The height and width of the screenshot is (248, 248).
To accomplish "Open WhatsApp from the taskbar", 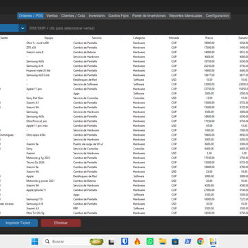I will [x=150, y=241].
